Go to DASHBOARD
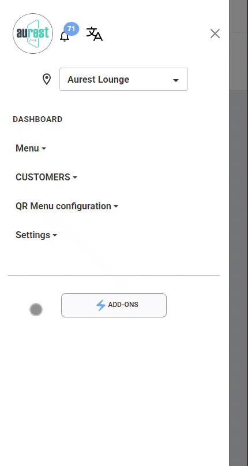This screenshot has height=466, width=248. pos(37,119)
